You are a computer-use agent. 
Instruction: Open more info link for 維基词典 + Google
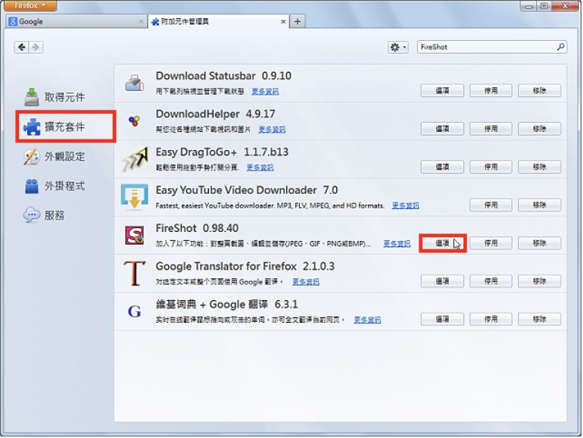(x=367, y=320)
